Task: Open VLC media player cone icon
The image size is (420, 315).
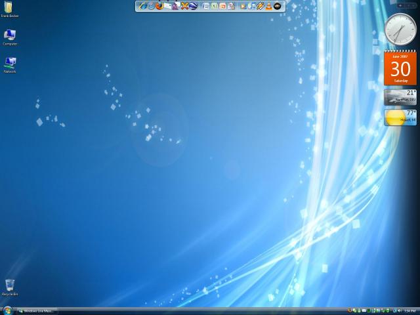Action: click(268, 6)
